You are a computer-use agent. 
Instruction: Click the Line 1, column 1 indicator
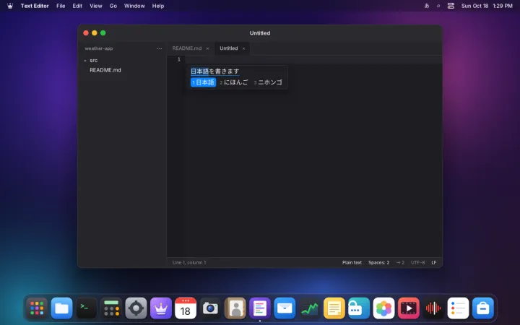[189, 262]
